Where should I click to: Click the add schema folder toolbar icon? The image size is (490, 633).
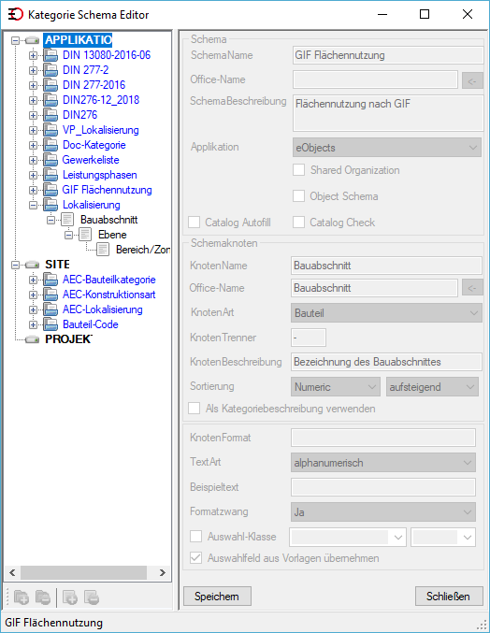tap(21, 597)
